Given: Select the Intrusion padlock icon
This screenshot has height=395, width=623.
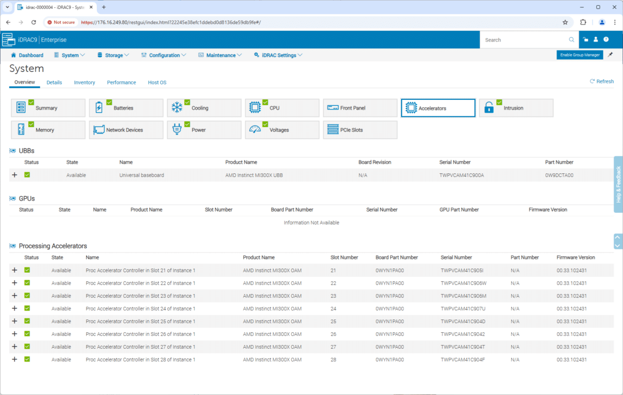Looking at the screenshot, I should 489,108.
